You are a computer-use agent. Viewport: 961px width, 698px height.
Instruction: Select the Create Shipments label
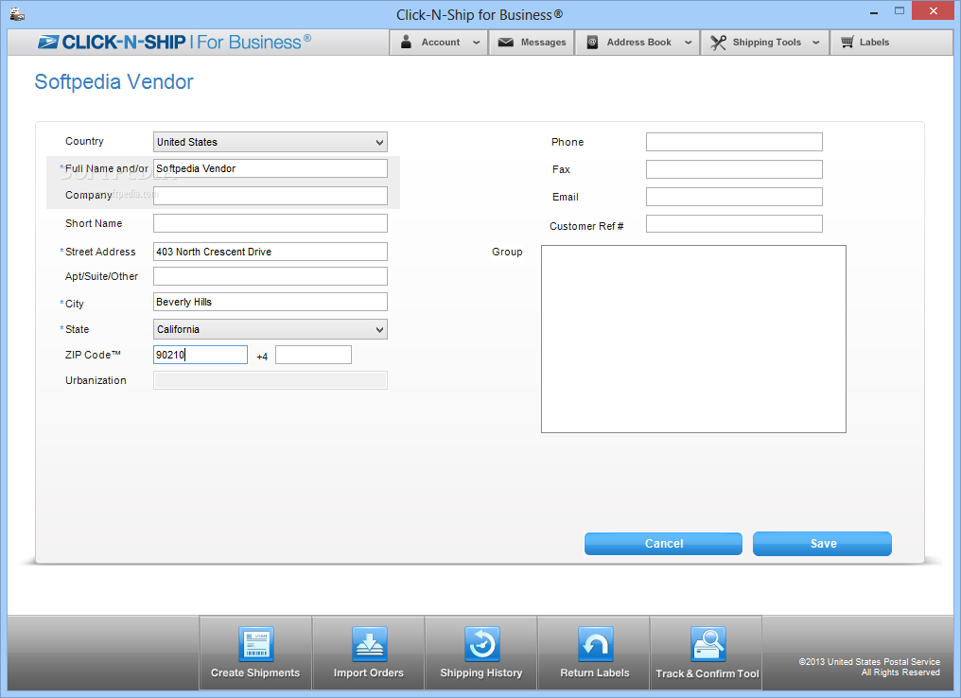[255, 672]
